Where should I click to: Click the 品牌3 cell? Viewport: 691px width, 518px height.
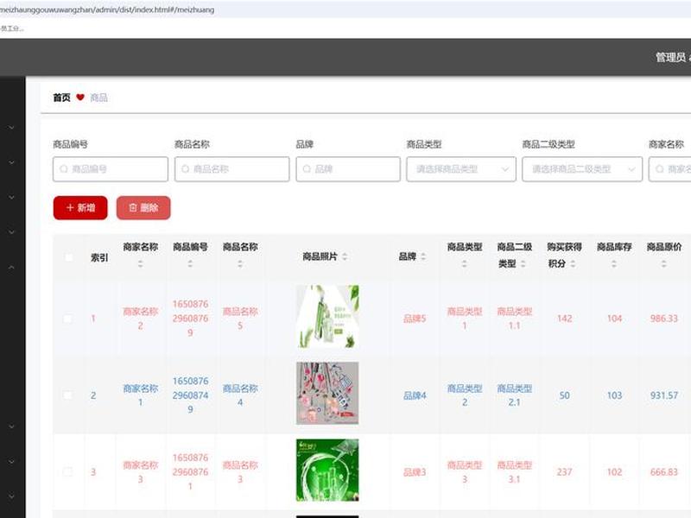pos(415,472)
